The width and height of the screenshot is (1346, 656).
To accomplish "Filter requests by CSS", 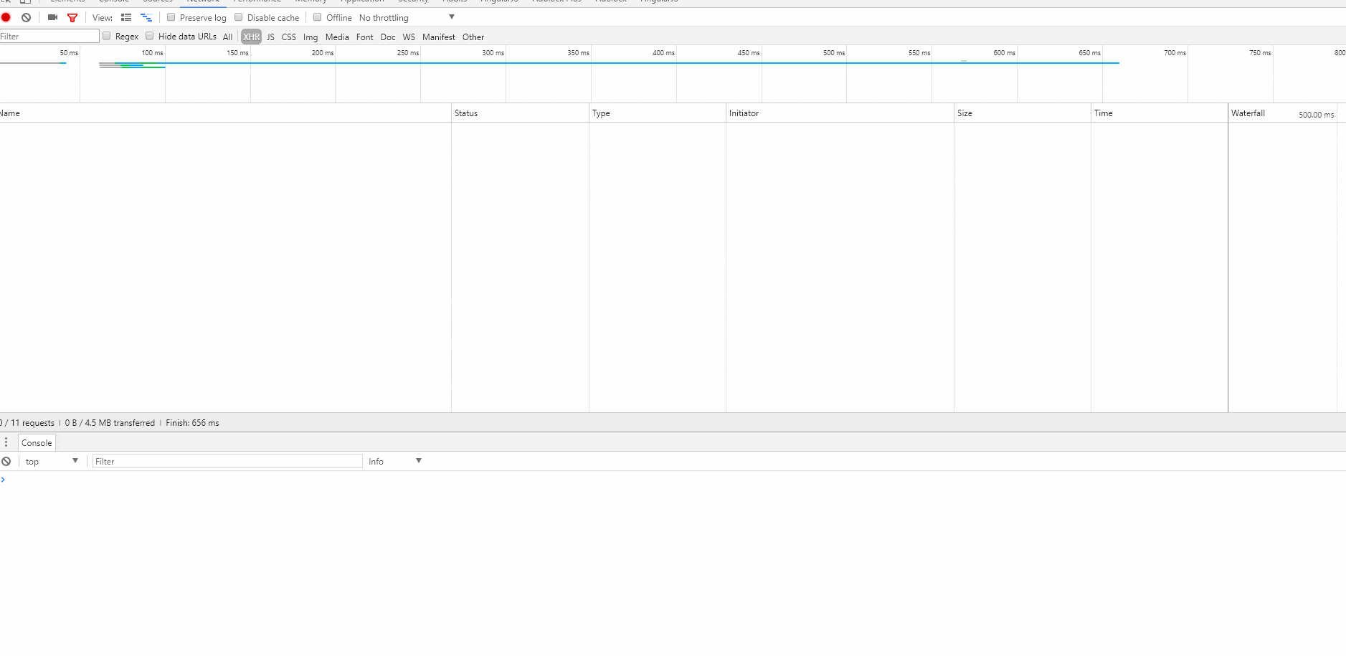I will [x=289, y=37].
